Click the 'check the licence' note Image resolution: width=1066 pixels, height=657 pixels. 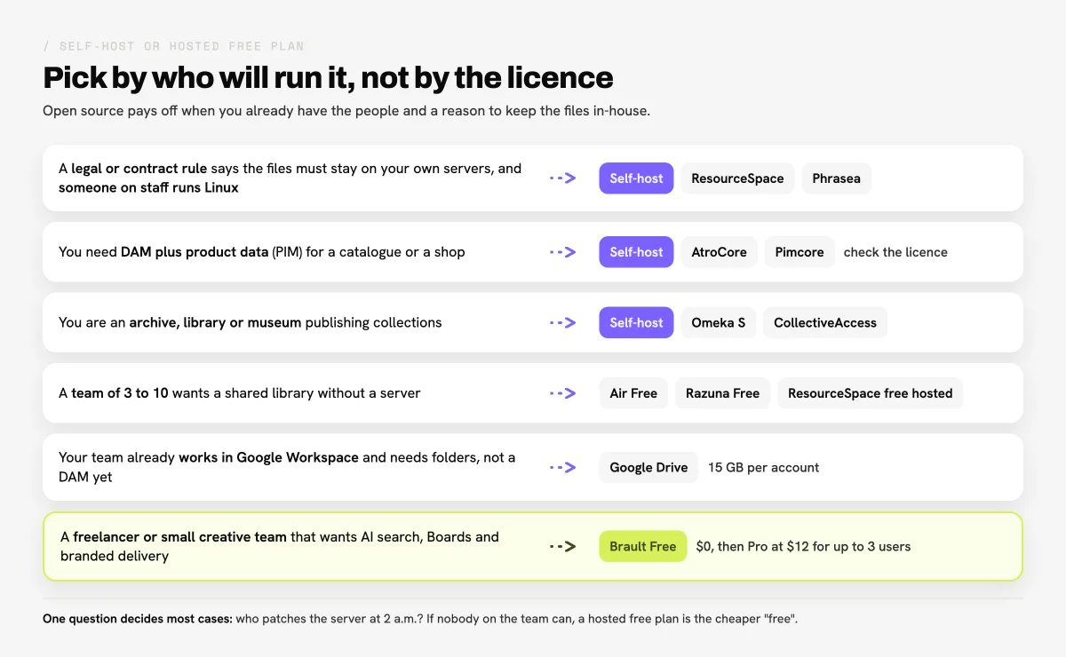(895, 252)
